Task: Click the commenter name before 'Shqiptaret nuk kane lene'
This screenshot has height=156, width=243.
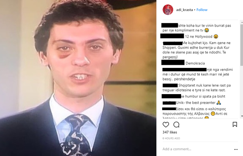Action: coord(170,85)
